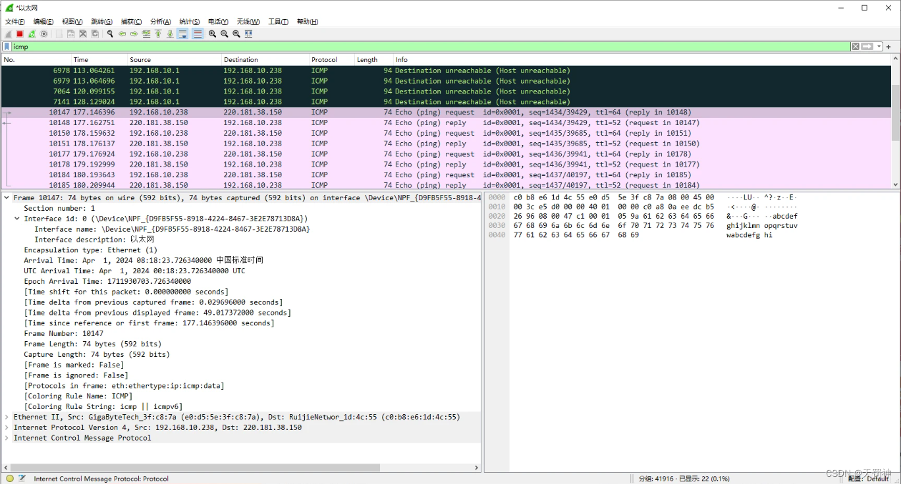Close the capture file icon
The image size is (901, 484).
(83, 34)
